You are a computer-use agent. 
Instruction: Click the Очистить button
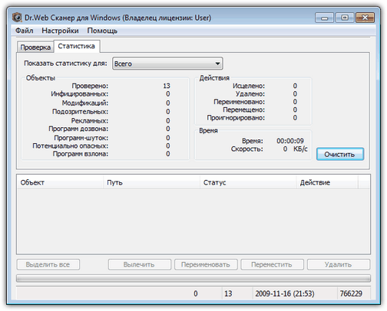340,154
